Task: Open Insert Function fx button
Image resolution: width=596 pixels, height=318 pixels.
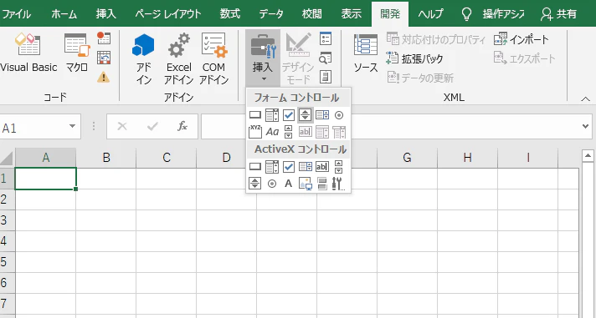Action: 182,127
